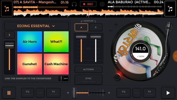The width and height of the screenshot is (177, 100).
Task: Add a track to the right deck
Action: pos(170,9)
